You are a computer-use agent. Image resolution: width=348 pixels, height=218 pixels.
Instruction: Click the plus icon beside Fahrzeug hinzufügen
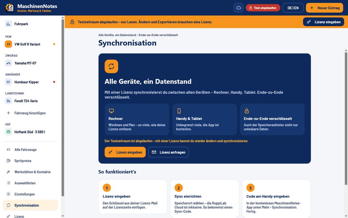click(x=8, y=113)
